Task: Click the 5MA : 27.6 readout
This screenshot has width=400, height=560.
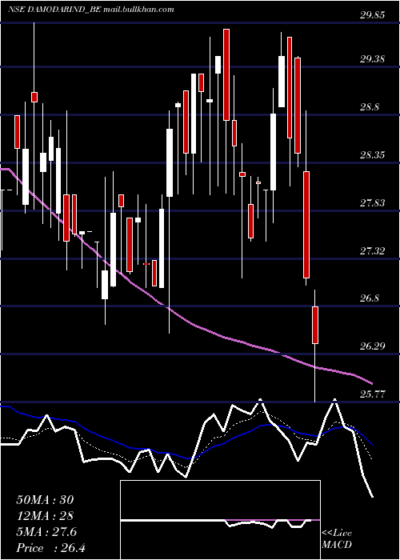Action: [46, 532]
